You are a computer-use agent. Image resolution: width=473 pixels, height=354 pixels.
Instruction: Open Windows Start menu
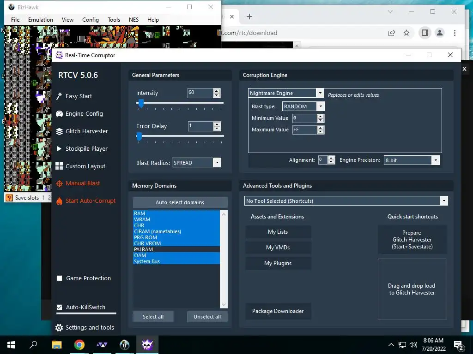click(x=11, y=345)
